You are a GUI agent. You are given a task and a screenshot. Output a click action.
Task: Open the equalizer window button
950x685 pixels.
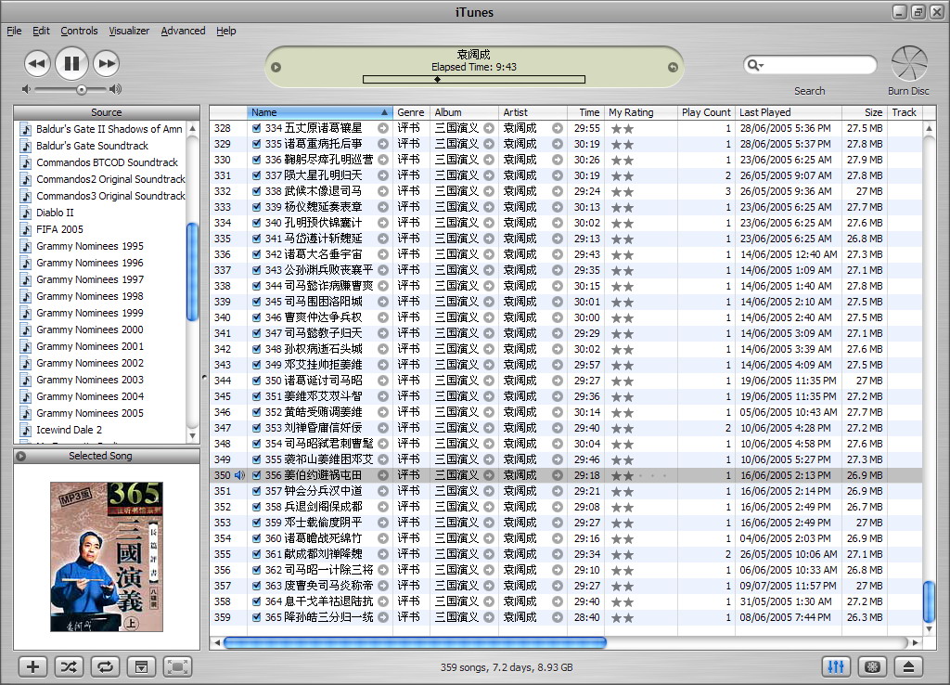836,666
